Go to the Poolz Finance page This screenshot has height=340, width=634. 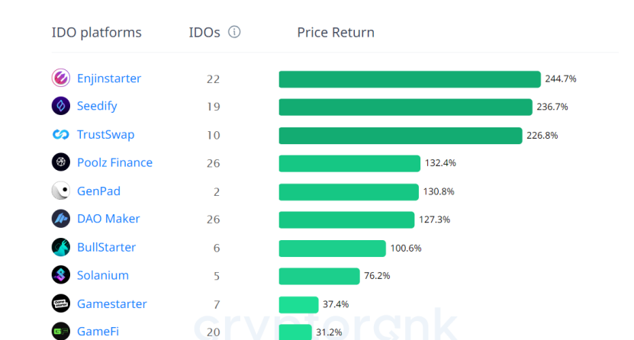tap(114, 162)
